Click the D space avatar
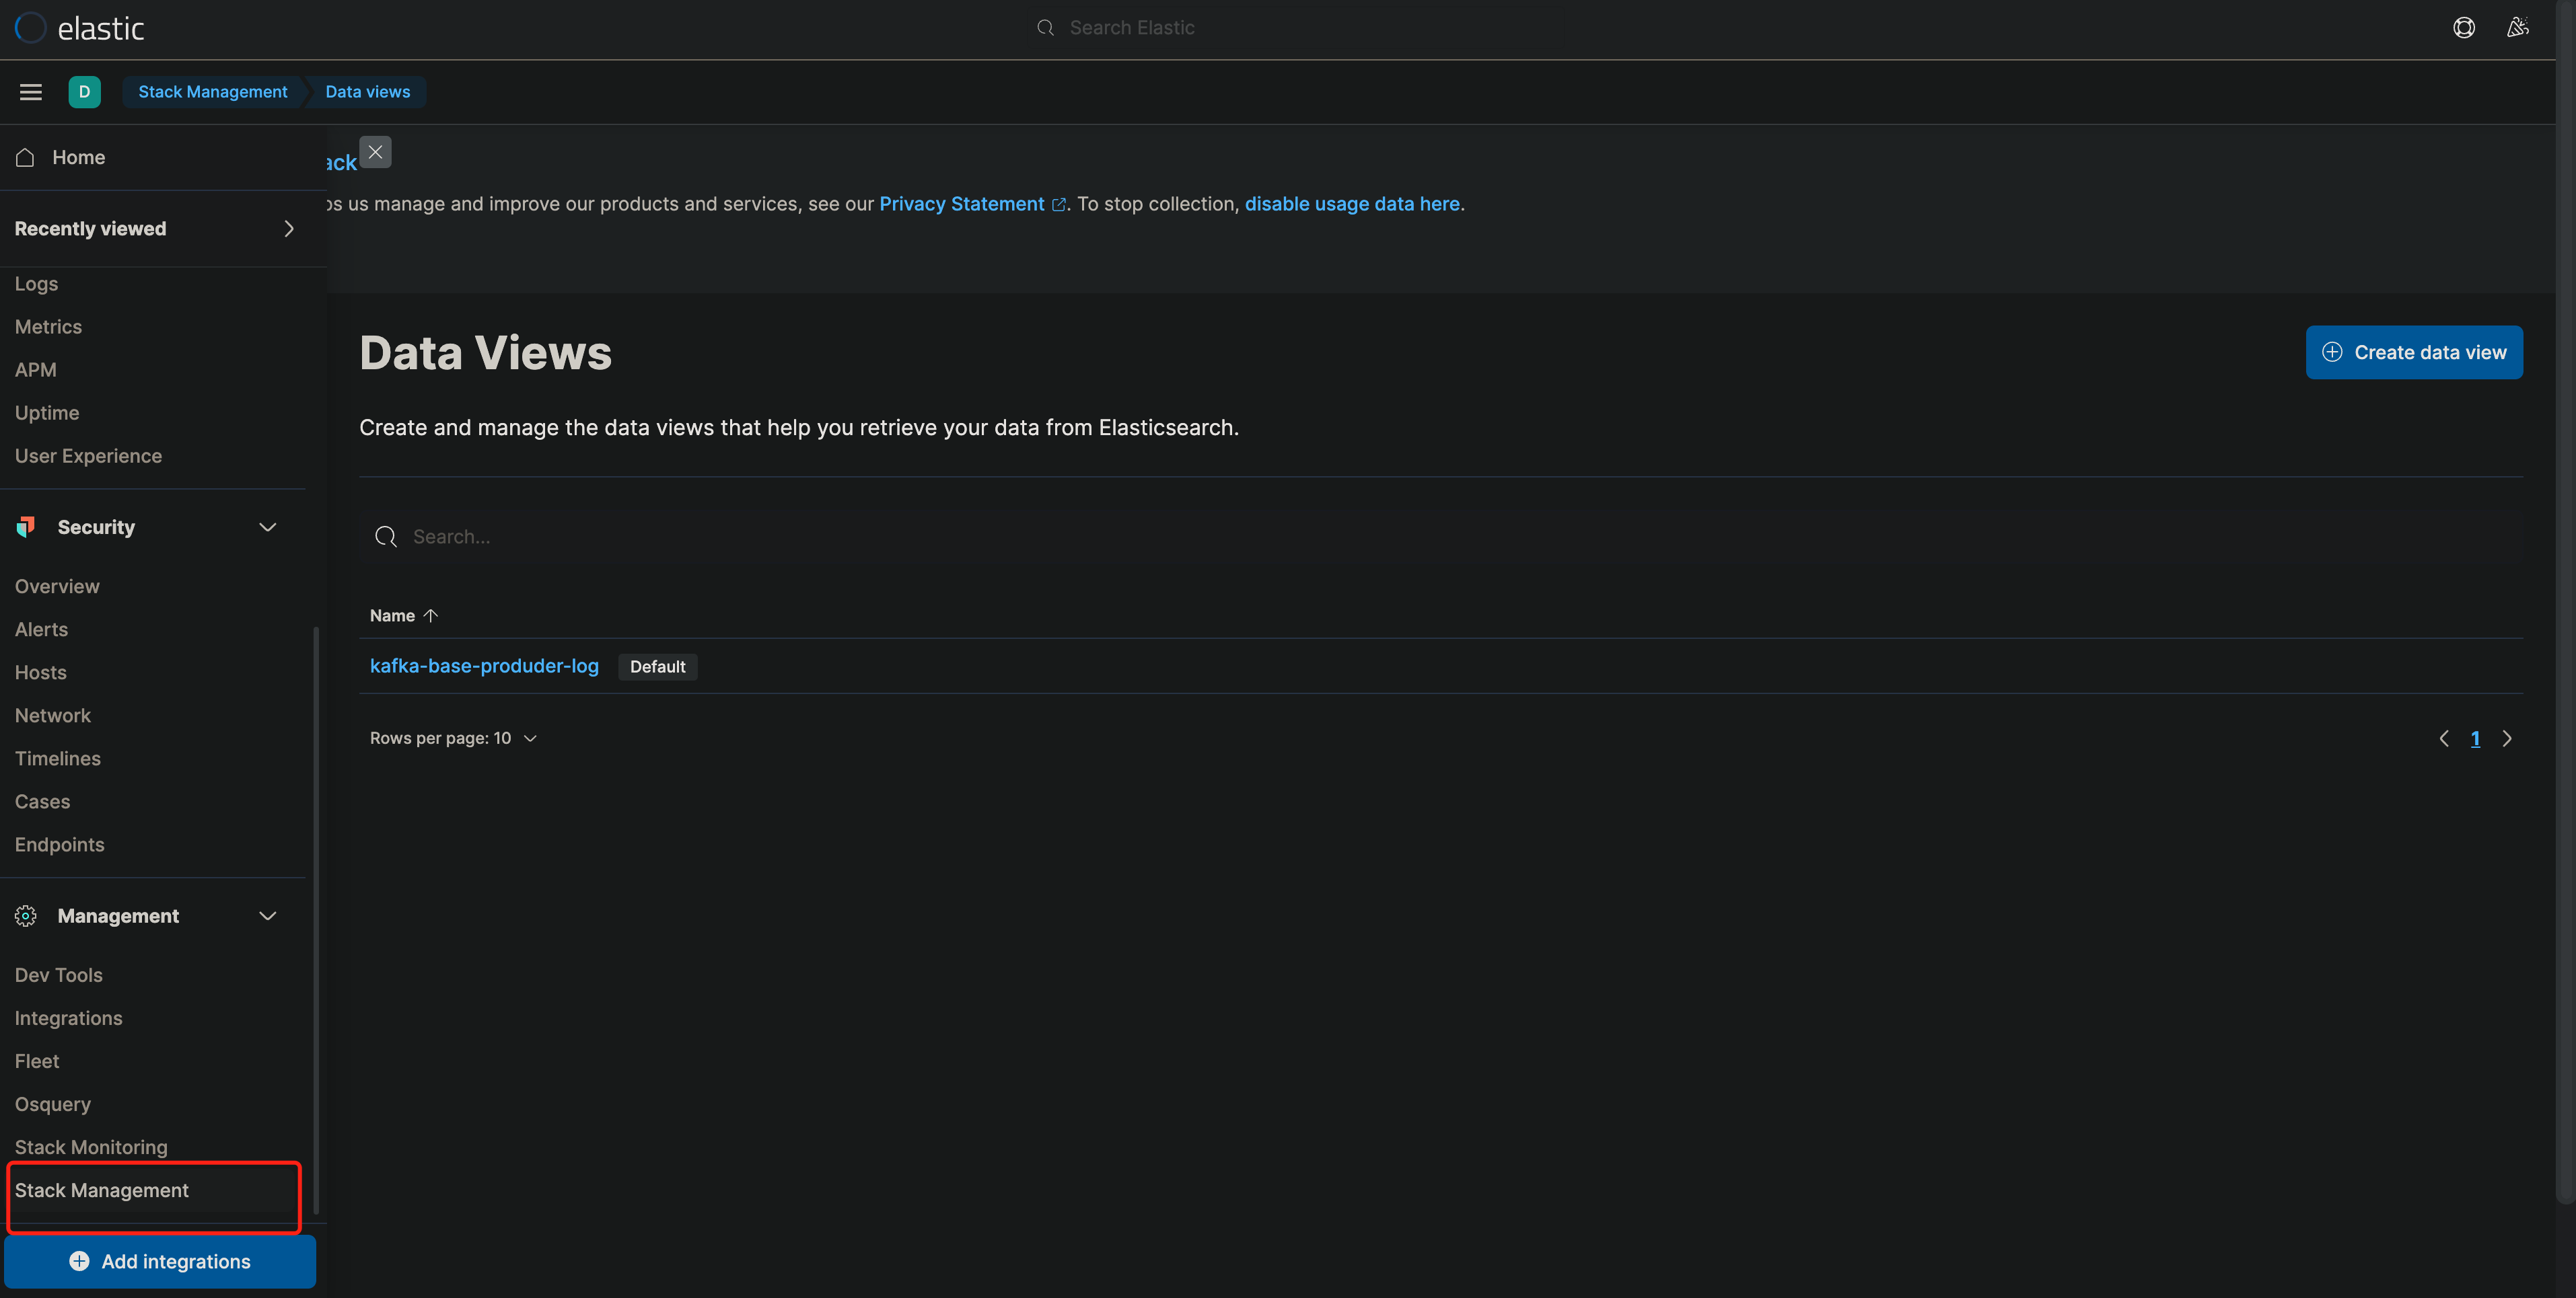The width and height of the screenshot is (2576, 1298). tap(84, 92)
